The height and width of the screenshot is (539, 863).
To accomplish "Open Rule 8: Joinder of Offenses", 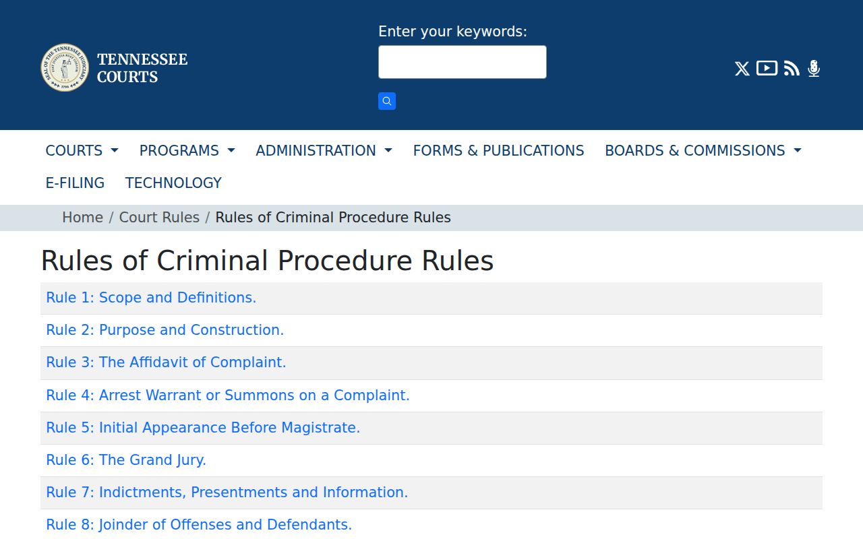I will 199,525.
